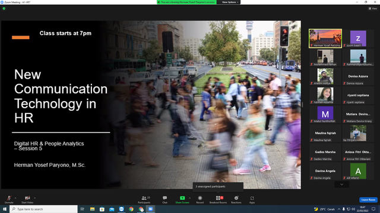Image resolution: width=380 pixels, height=213 pixels.
Task: Select the Davina Angela participant tile
Action: click(x=325, y=171)
